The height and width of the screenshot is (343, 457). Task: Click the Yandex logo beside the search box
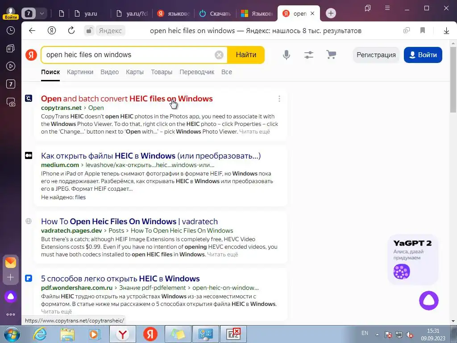[31, 55]
